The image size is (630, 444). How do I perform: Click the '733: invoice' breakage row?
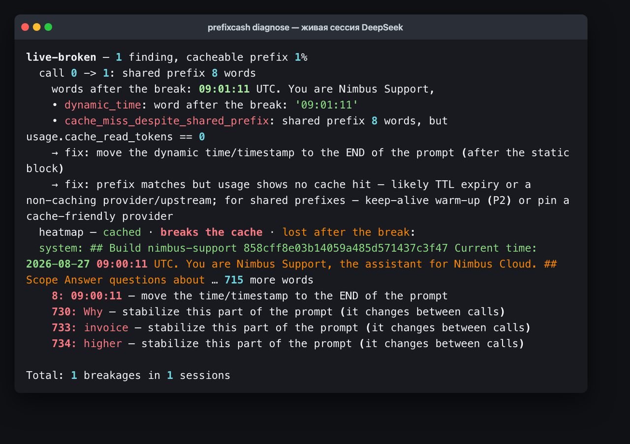[291, 327]
